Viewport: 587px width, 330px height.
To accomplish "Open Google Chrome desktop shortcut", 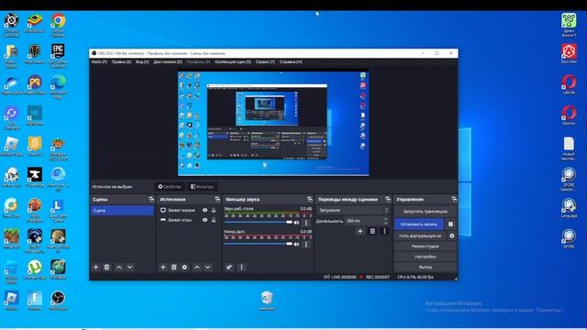I will click(58, 25).
